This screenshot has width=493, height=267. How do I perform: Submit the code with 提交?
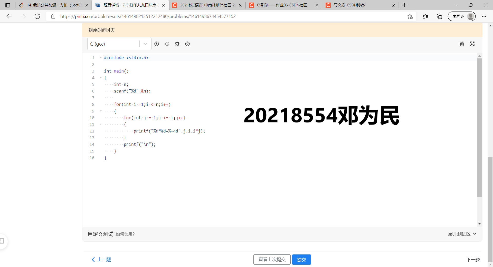point(301,260)
